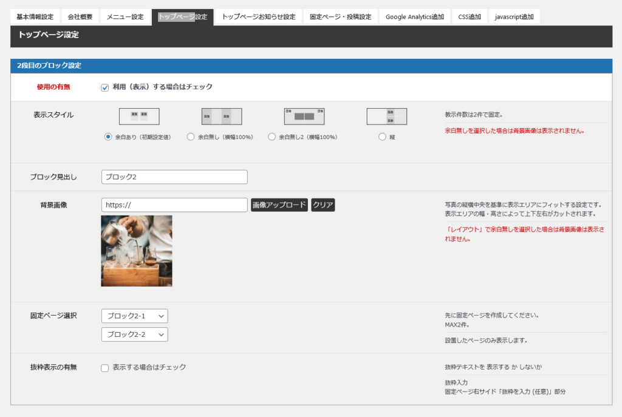Switch to the 基本情報設定 tab
The image size is (622, 417).
[35, 17]
